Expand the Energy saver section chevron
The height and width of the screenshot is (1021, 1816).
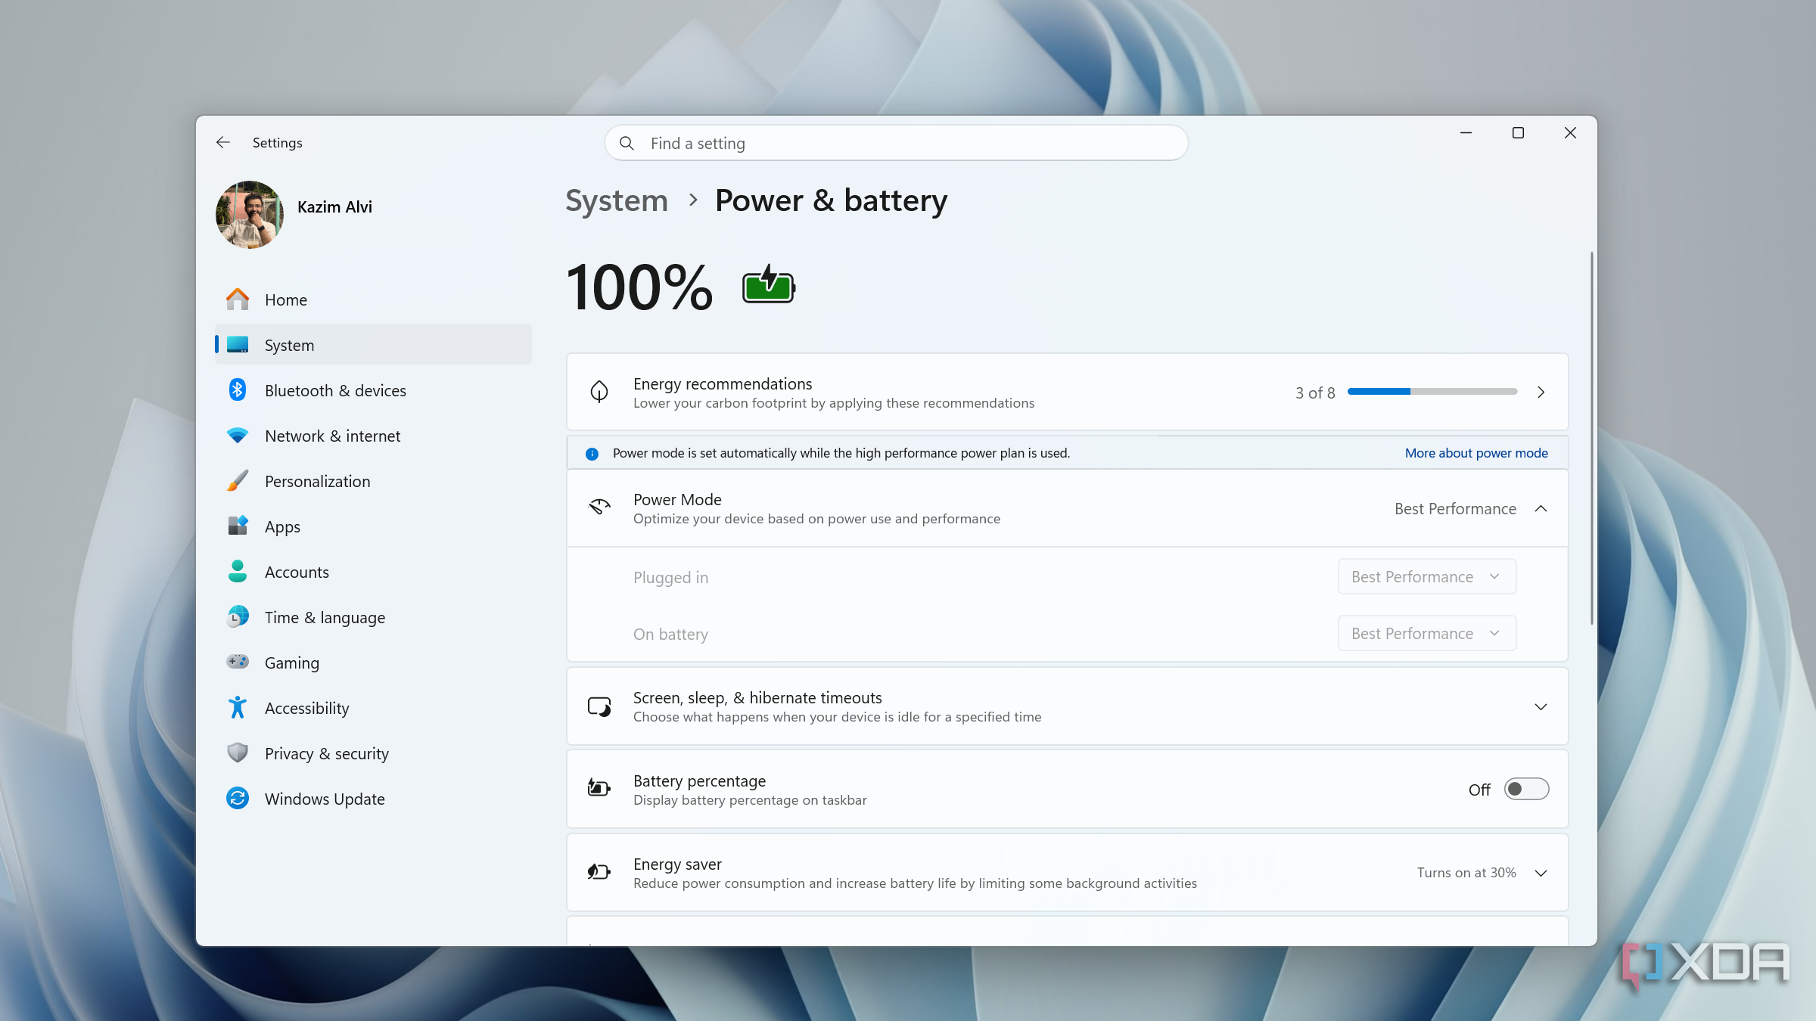(1541, 873)
